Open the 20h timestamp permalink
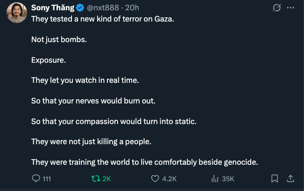The image size is (304, 191). click(x=132, y=8)
